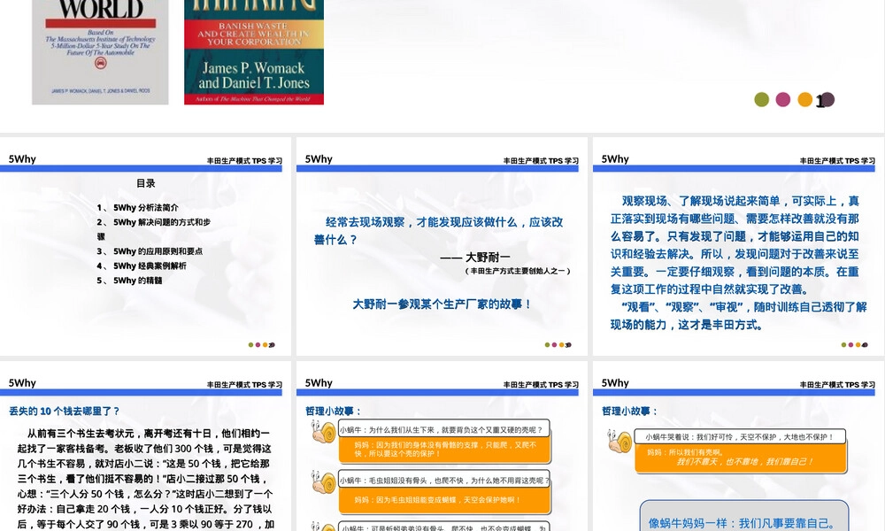Click the box 像蜗牛妈妈一样：我们凡事要靠自己
This screenshot has width=885, height=531.
click(744, 517)
